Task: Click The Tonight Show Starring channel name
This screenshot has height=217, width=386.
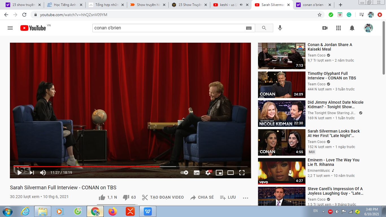Action: point(332,113)
